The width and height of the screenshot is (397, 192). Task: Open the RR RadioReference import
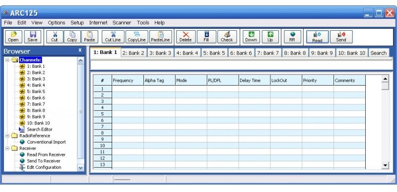(292, 37)
